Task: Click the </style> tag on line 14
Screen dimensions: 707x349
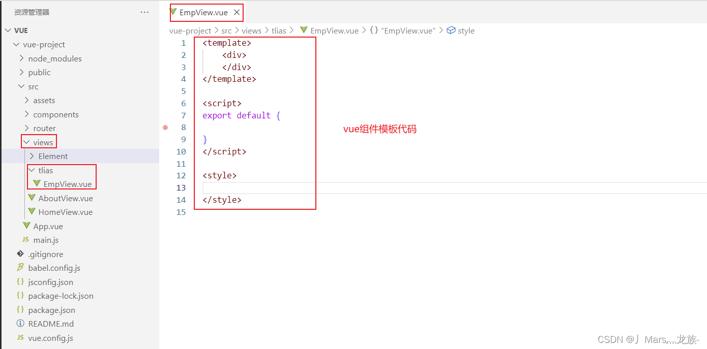Action: click(x=222, y=200)
